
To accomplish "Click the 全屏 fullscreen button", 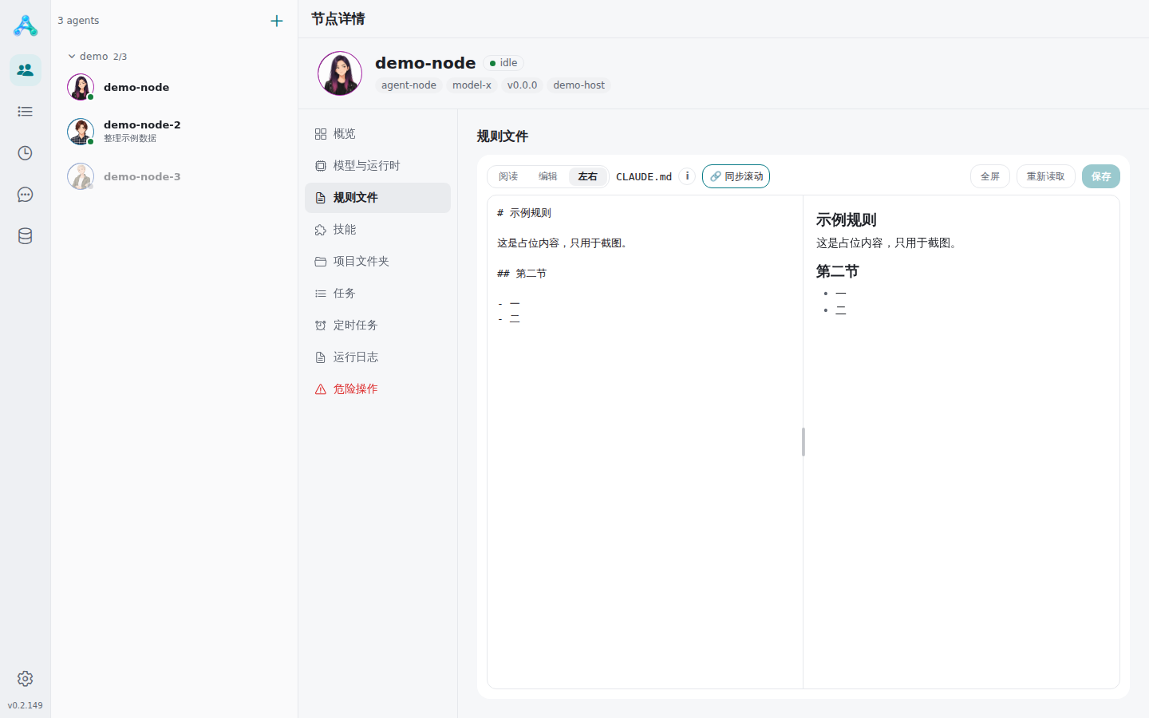I will (990, 176).
